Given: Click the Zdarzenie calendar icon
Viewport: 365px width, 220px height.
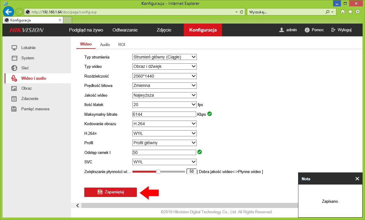Looking at the screenshot, I should click(14, 98).
